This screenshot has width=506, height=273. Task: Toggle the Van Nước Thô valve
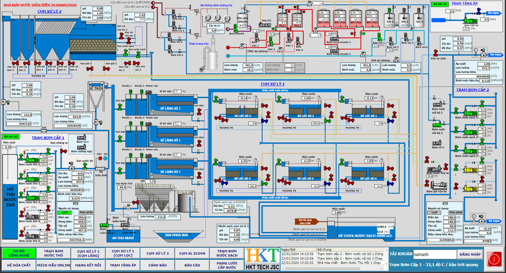point(136,202)
